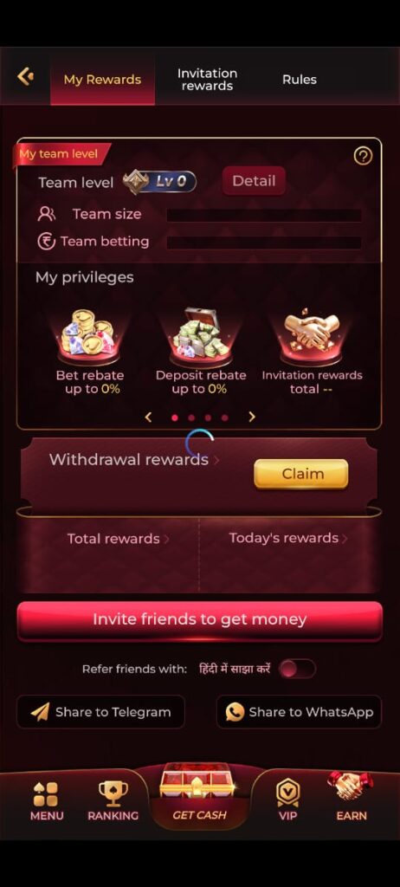
Task: Expand Withdrawal rewards details
Action: [x=134, y=459]
